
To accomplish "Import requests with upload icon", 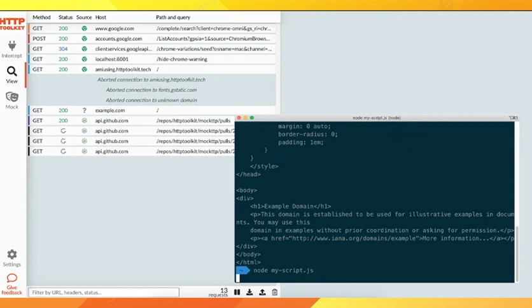I will (x=262, y=292).
